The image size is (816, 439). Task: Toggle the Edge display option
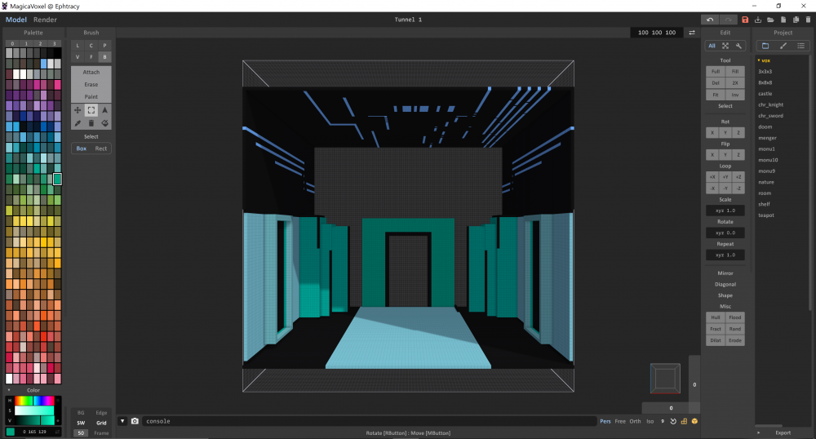point(101,413)
